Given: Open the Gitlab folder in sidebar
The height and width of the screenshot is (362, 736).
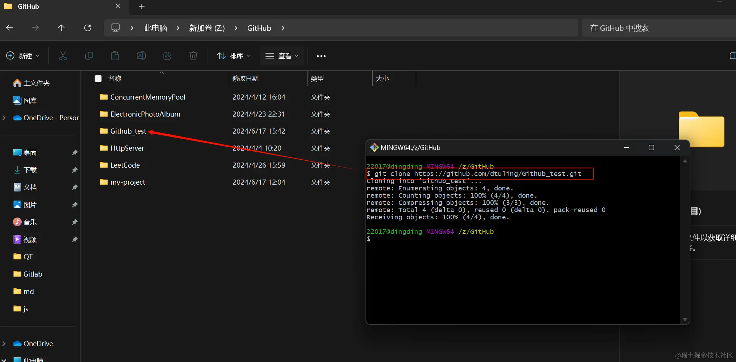Looking at the screenshot, I should pos(28,274).
